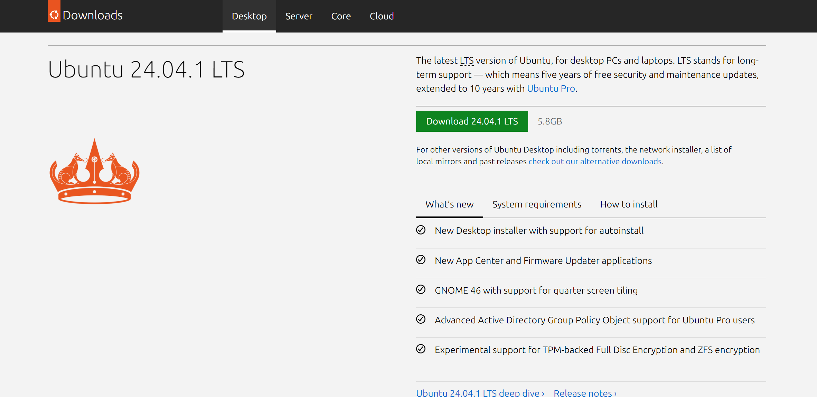Click the green Download 24.04.1 LTS button
The width and height of the screenshot is (817, 397).
[472, 121]
